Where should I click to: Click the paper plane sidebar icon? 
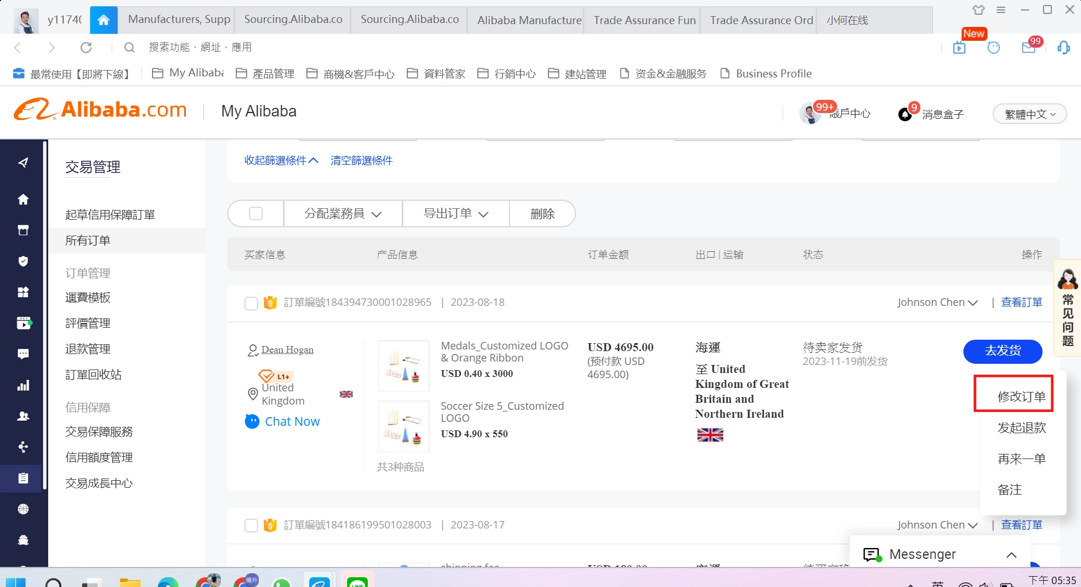(x=23, y=163)
